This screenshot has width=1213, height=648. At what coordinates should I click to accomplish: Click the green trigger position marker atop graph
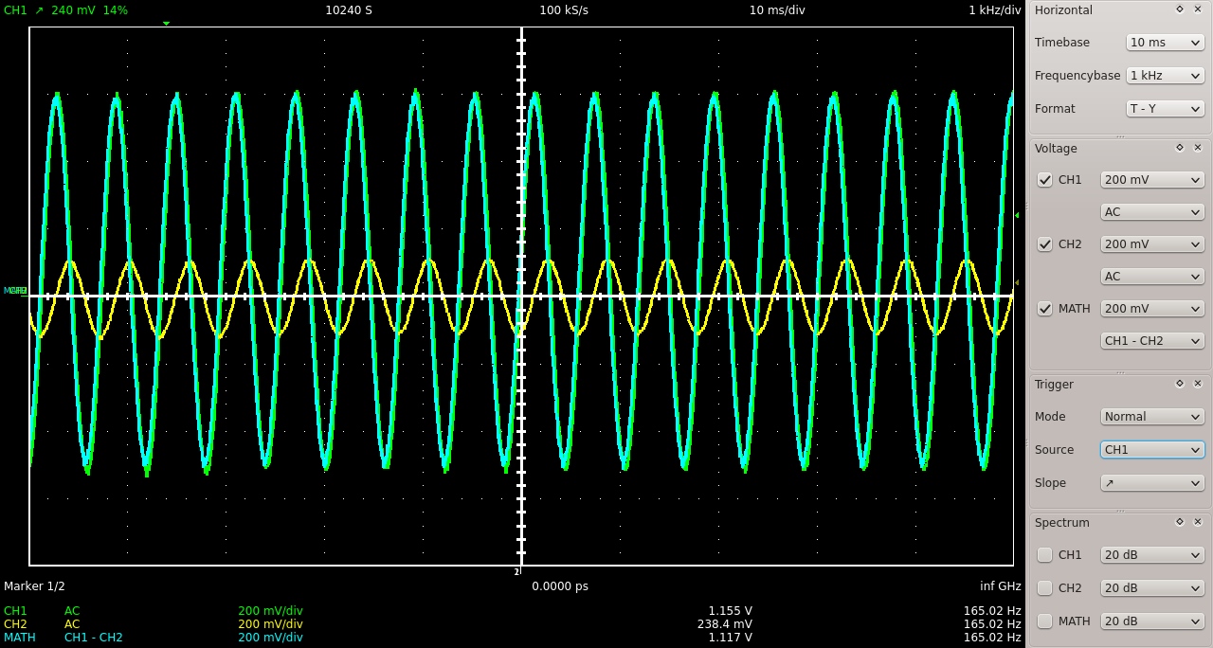tap(166, 24)
